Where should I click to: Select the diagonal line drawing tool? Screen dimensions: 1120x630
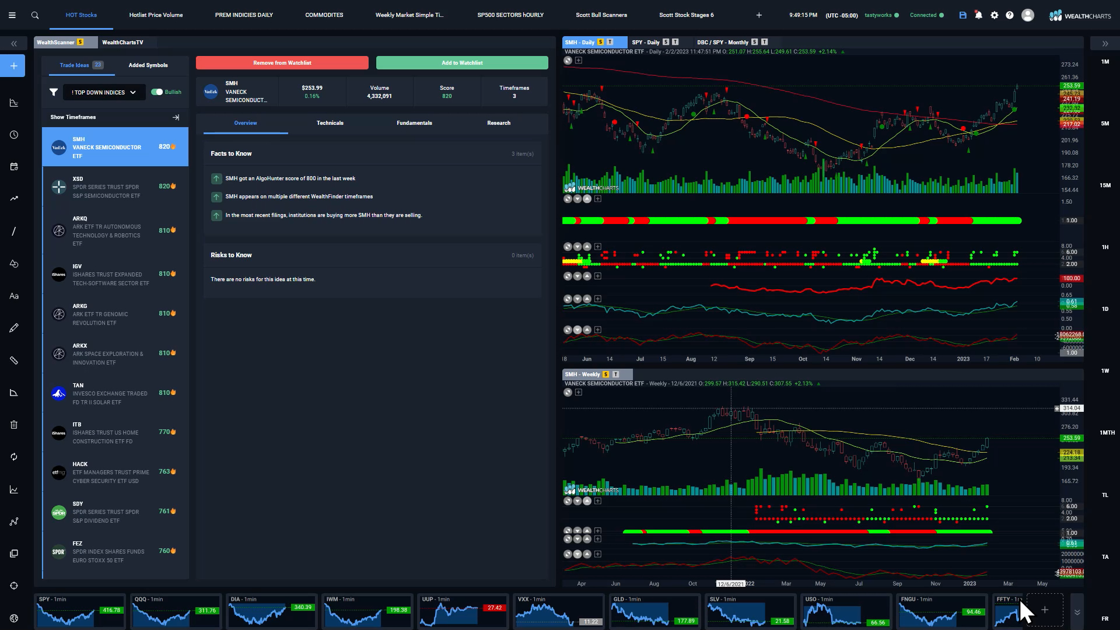(x=14, y=232)
